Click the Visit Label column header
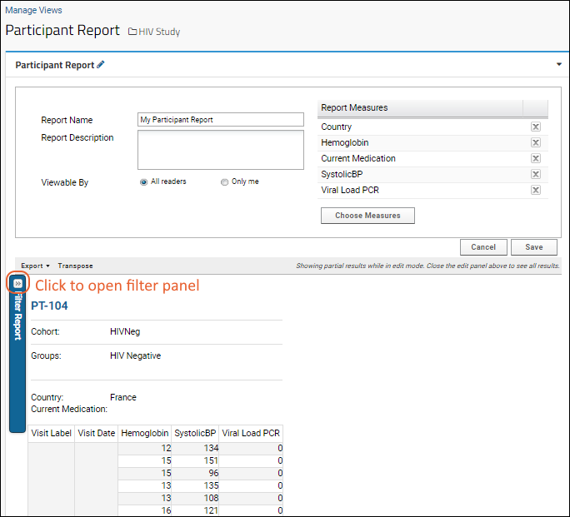This screenshot has width=570, height=517. click(x=52, y=433)
